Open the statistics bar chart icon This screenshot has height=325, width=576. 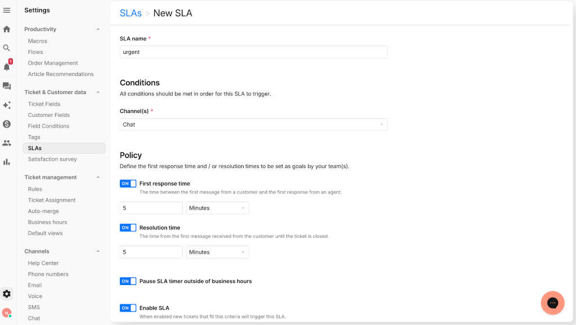click(x=7, y=162)
